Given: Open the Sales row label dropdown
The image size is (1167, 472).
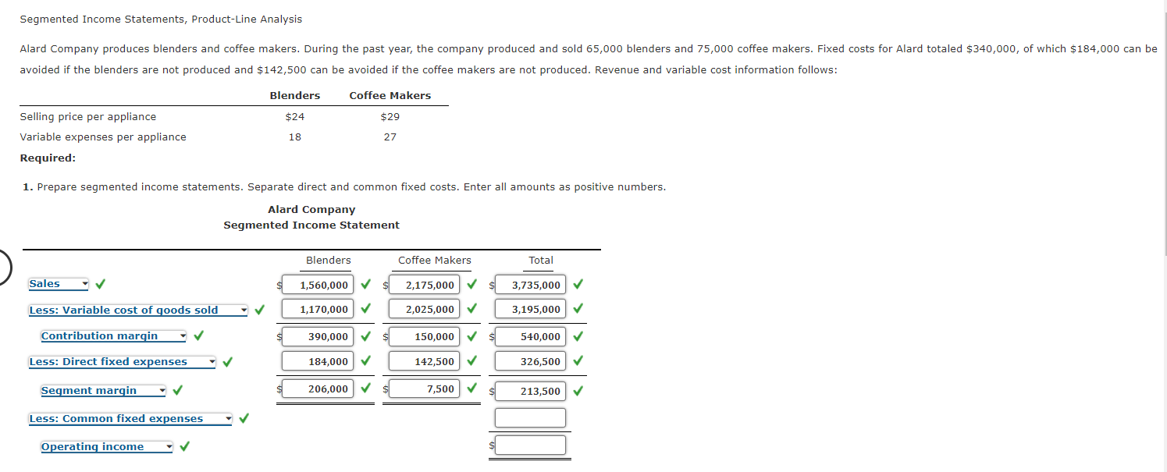Looking at the screenshot, I should point(59,284).
